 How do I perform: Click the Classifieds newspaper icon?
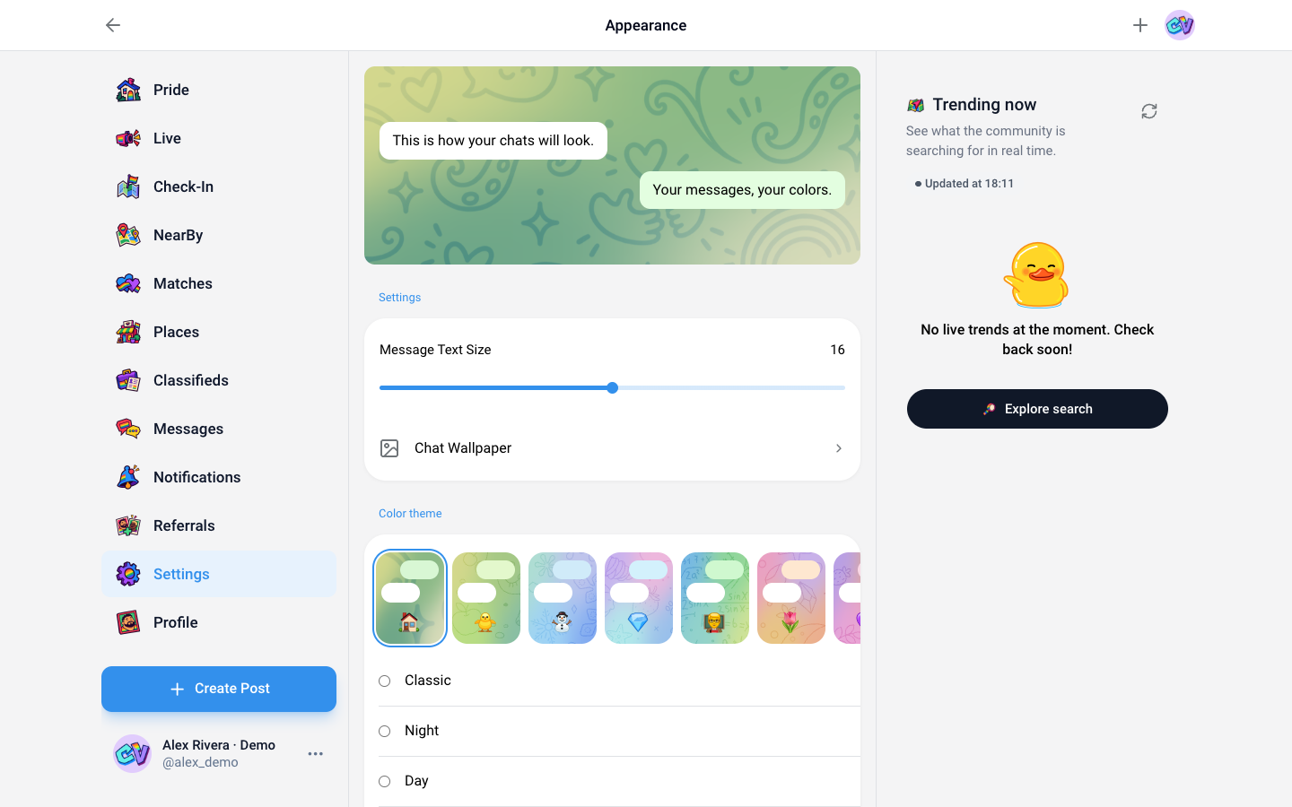[x=128, y=380]
